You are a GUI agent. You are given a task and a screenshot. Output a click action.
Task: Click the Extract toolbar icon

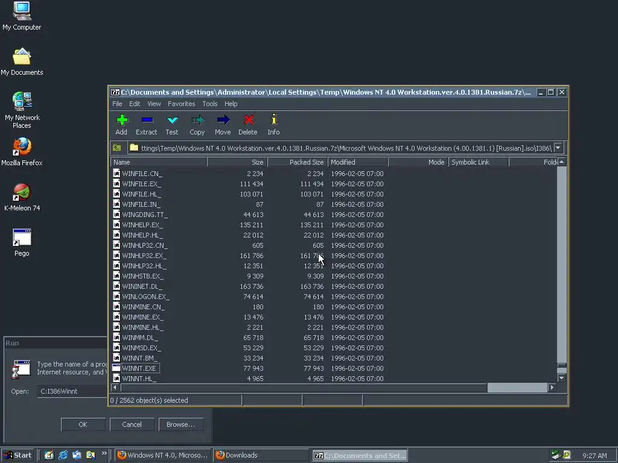tap(147, 120)
